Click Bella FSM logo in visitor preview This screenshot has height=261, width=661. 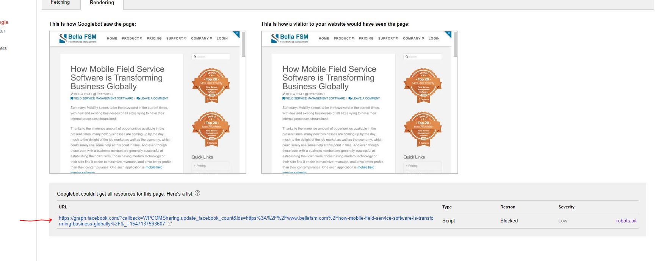click(x=290, y=38)
